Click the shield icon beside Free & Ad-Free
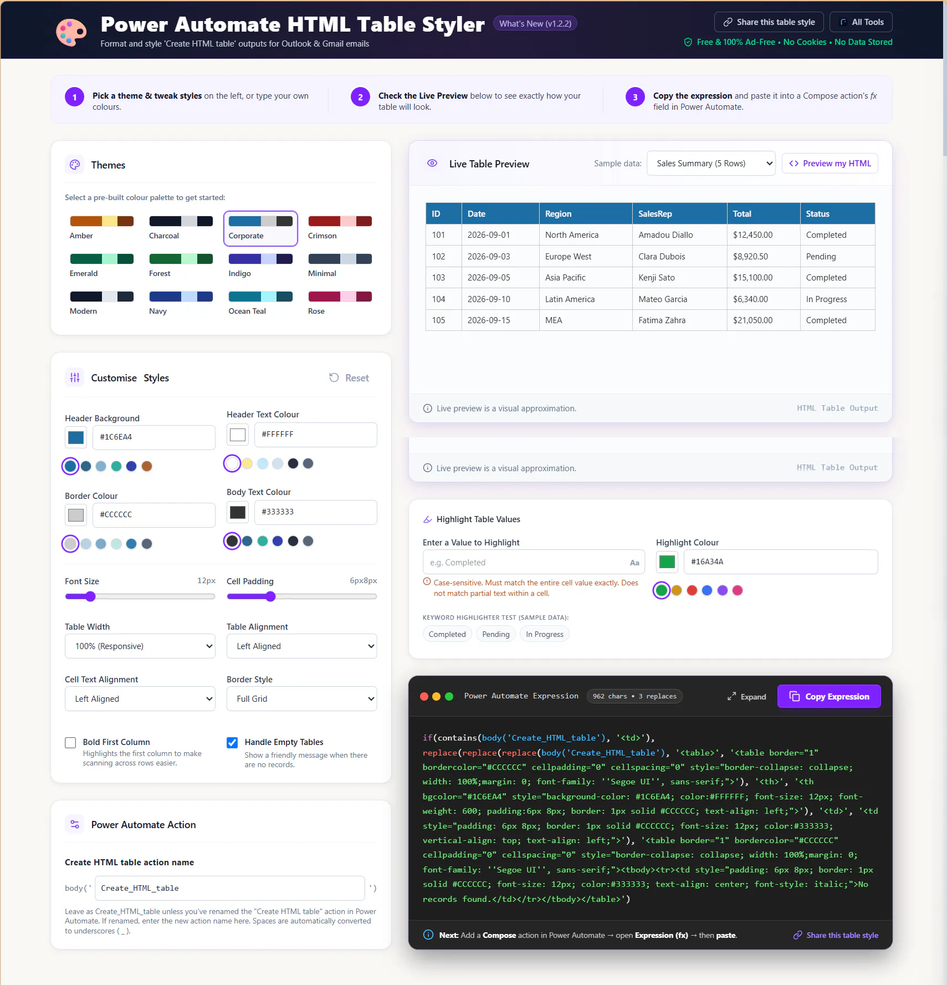The width and height of the screenshot is (947, 985). [x=688, y=42]
